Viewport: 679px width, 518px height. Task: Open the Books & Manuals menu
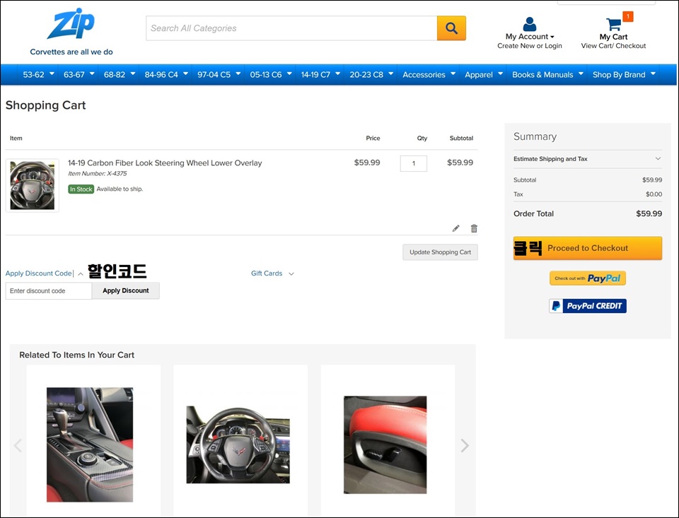click(547, 74)
